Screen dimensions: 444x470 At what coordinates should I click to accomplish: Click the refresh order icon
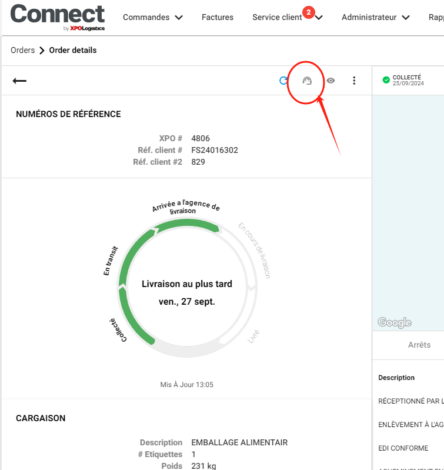point(283,81)
